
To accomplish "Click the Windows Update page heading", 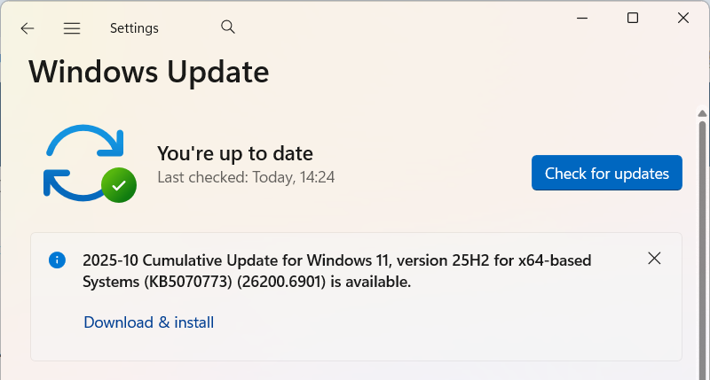I will tap(148, 71).
